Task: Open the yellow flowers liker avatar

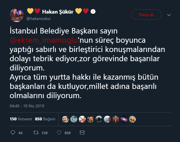Action: 132,119
